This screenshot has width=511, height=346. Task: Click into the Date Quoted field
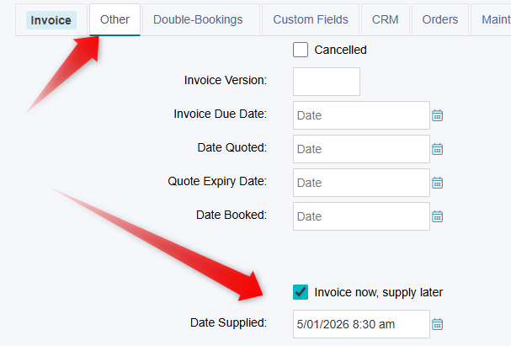click(x=360, y=149)
